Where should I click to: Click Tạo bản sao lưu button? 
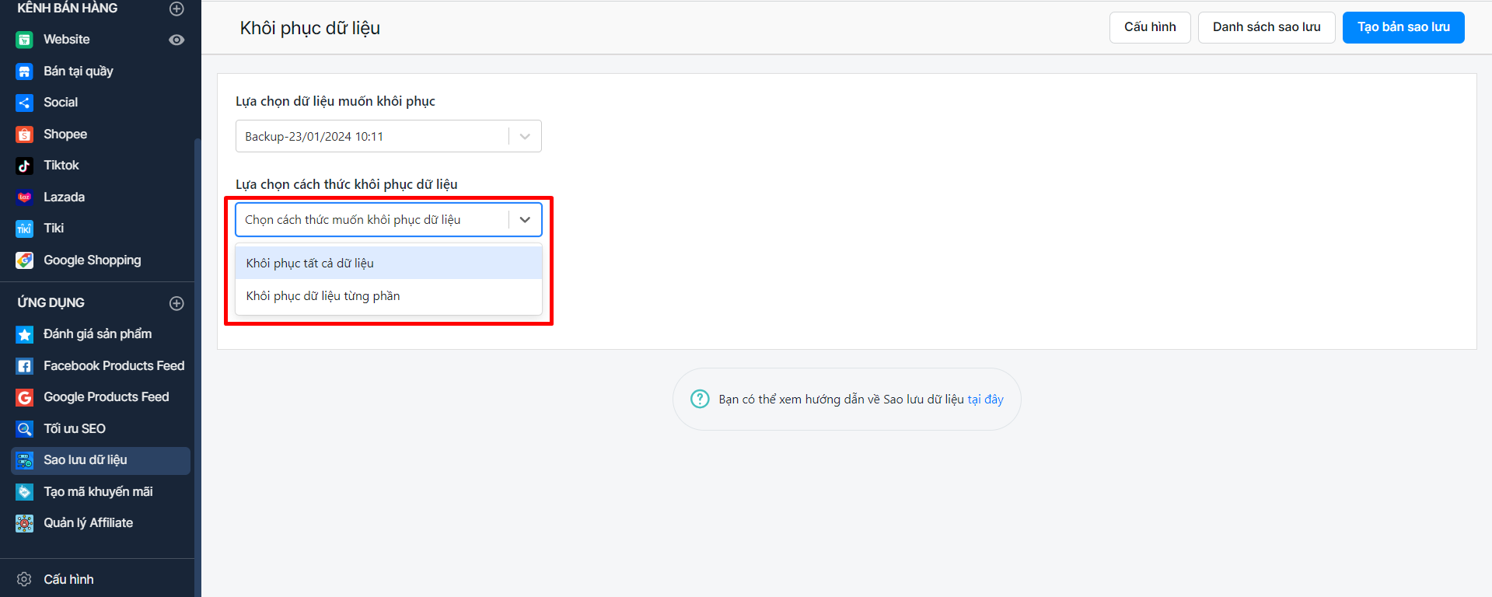tap(1403, 27)
